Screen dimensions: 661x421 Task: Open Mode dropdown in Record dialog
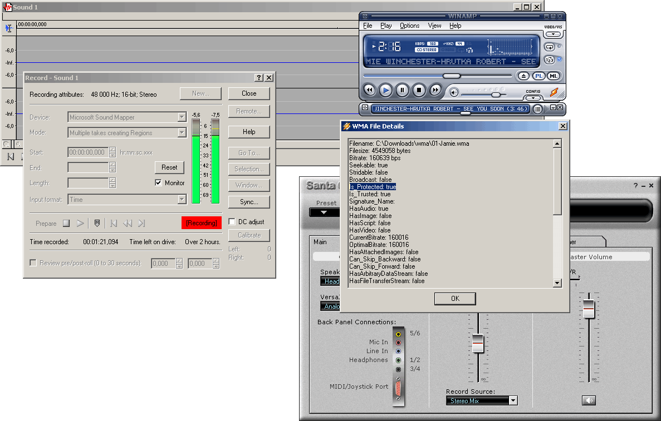182,133
